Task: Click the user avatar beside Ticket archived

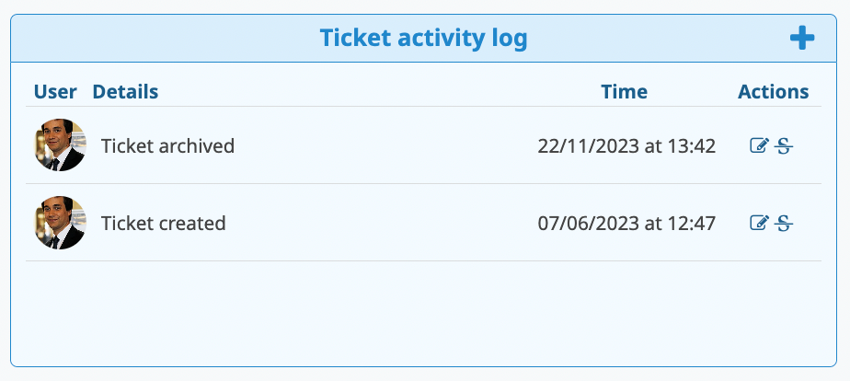Action: (x=60, y=145)
